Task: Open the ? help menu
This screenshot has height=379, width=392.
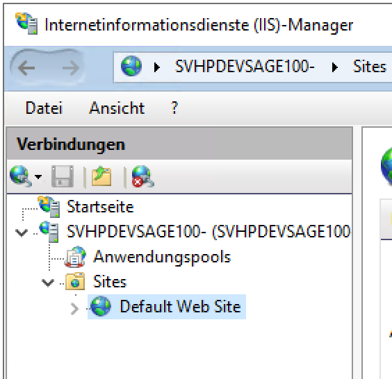Action: point(174,108)
